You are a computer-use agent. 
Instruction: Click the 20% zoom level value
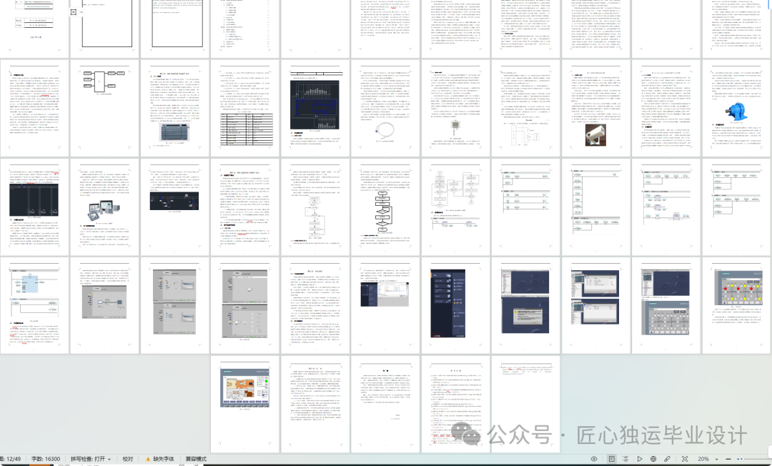703,459
